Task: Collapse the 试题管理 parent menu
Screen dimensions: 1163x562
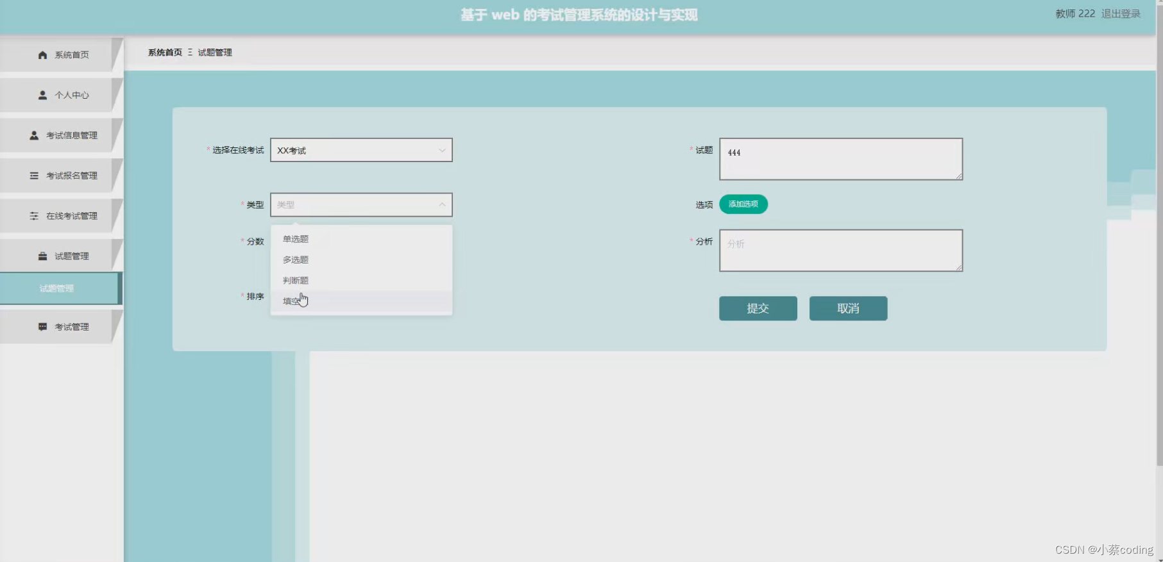Action: tap(61, 256)
